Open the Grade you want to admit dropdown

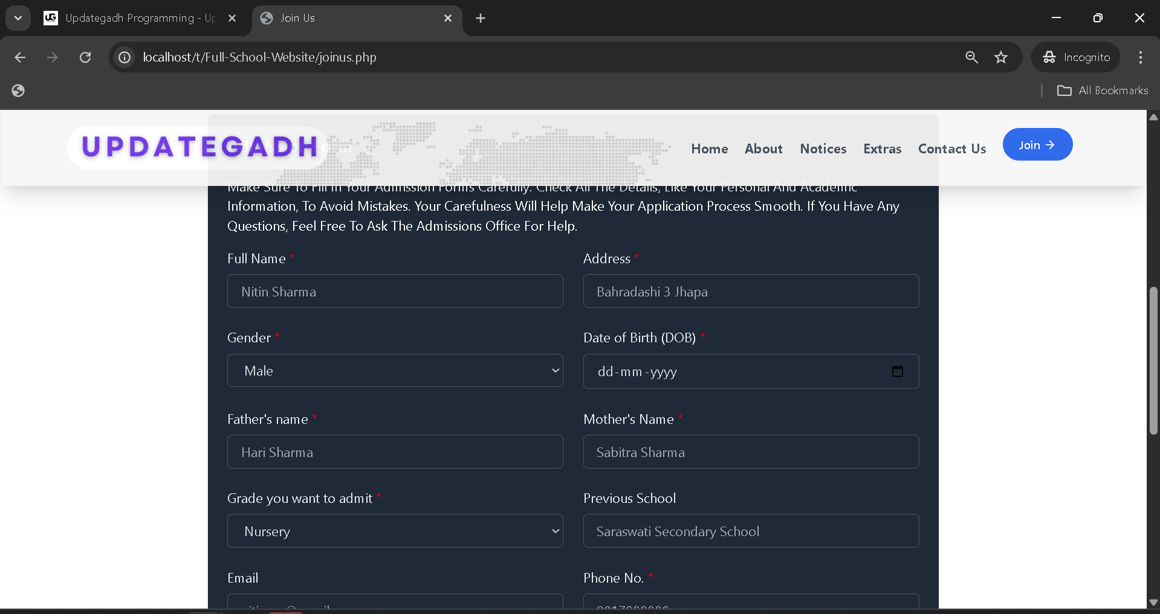[395, 531]
